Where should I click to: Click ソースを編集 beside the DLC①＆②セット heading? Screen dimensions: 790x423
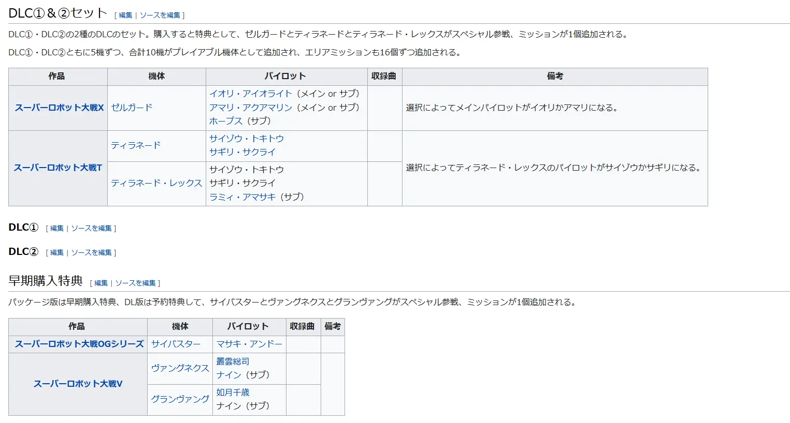pos(160,16)
